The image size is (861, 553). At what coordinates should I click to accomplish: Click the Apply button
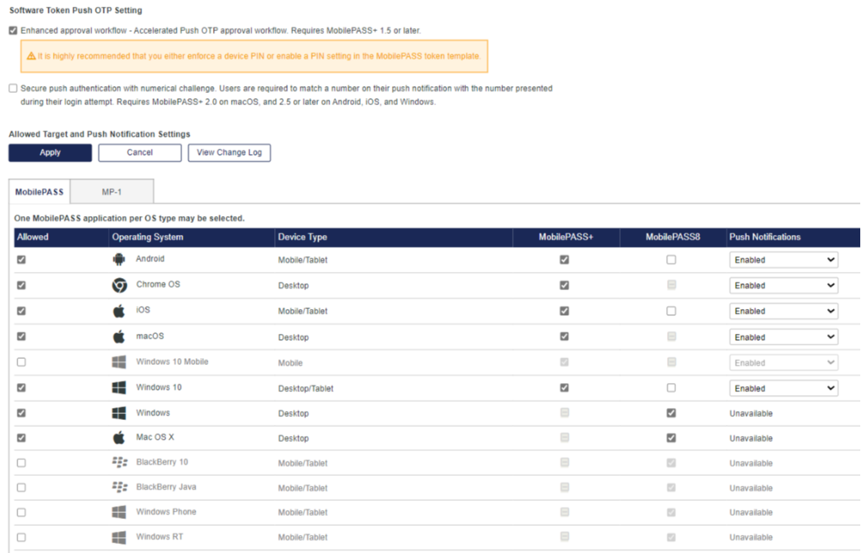coord(50,153)
